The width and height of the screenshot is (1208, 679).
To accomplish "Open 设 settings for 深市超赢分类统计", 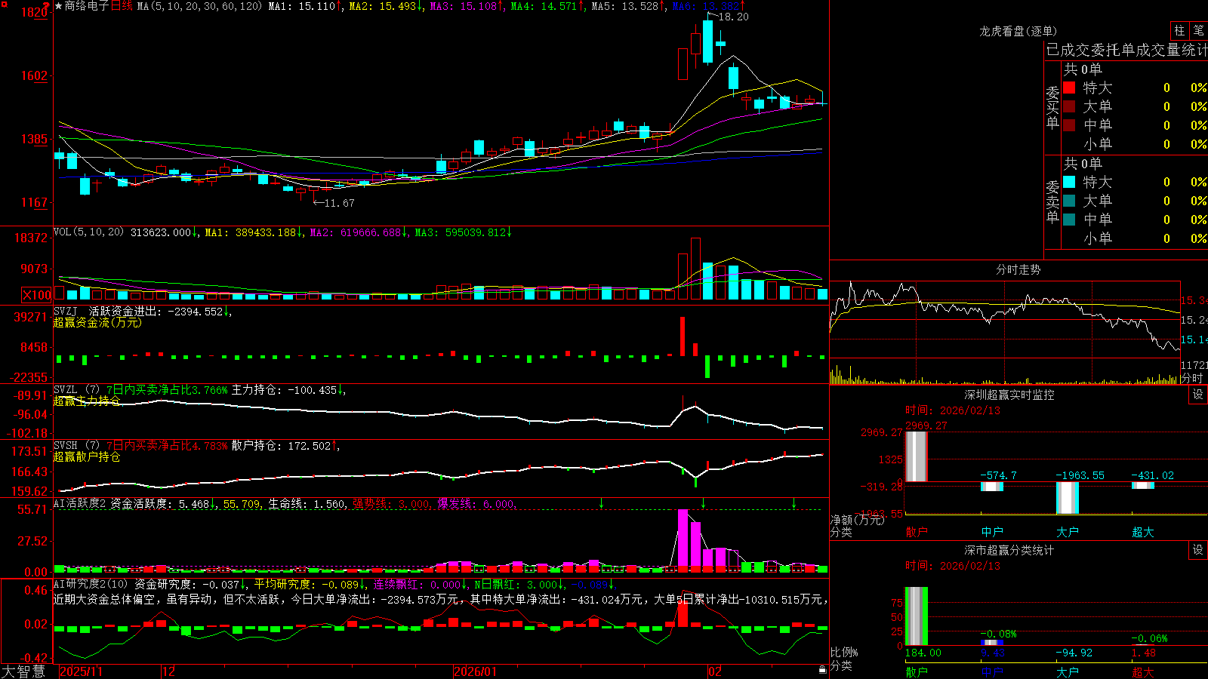I will coord(1198,550).
